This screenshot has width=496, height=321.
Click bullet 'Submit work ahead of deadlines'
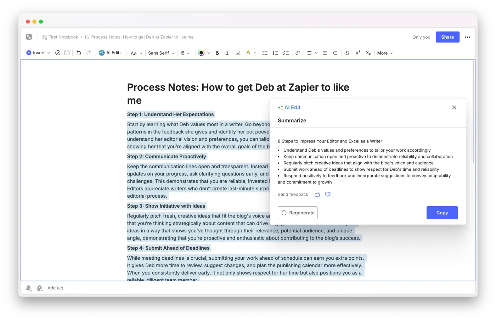tap(361, 169)
